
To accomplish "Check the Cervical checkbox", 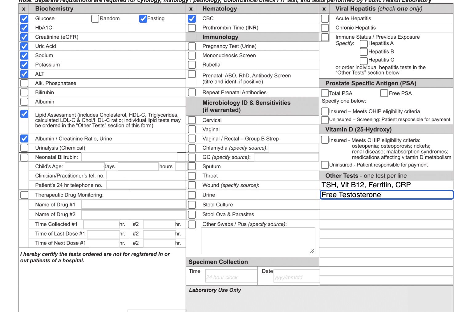I will point(192,120).
